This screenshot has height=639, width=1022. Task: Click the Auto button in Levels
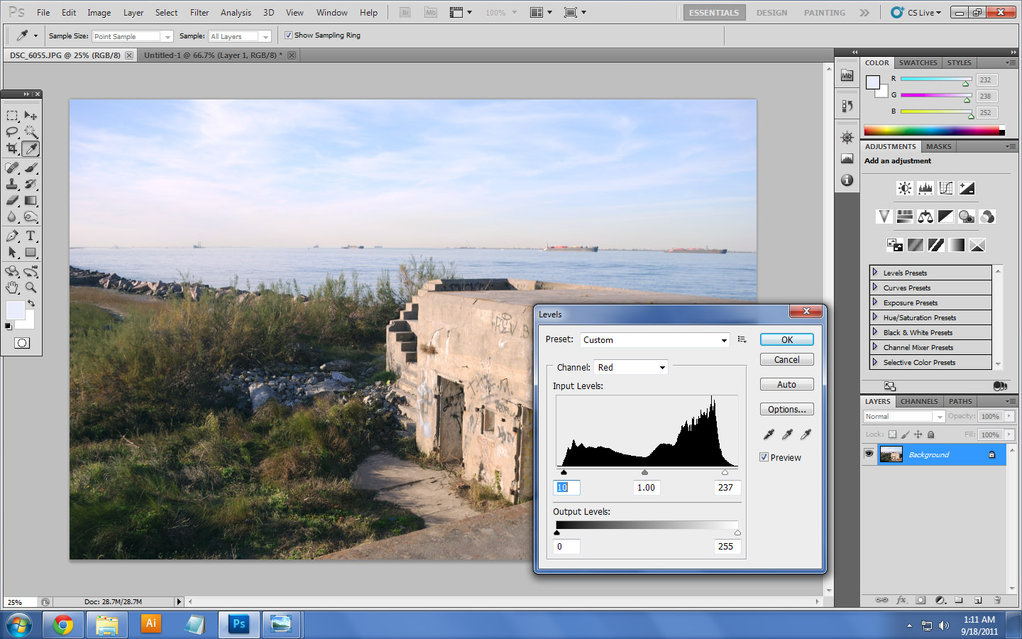786,385
